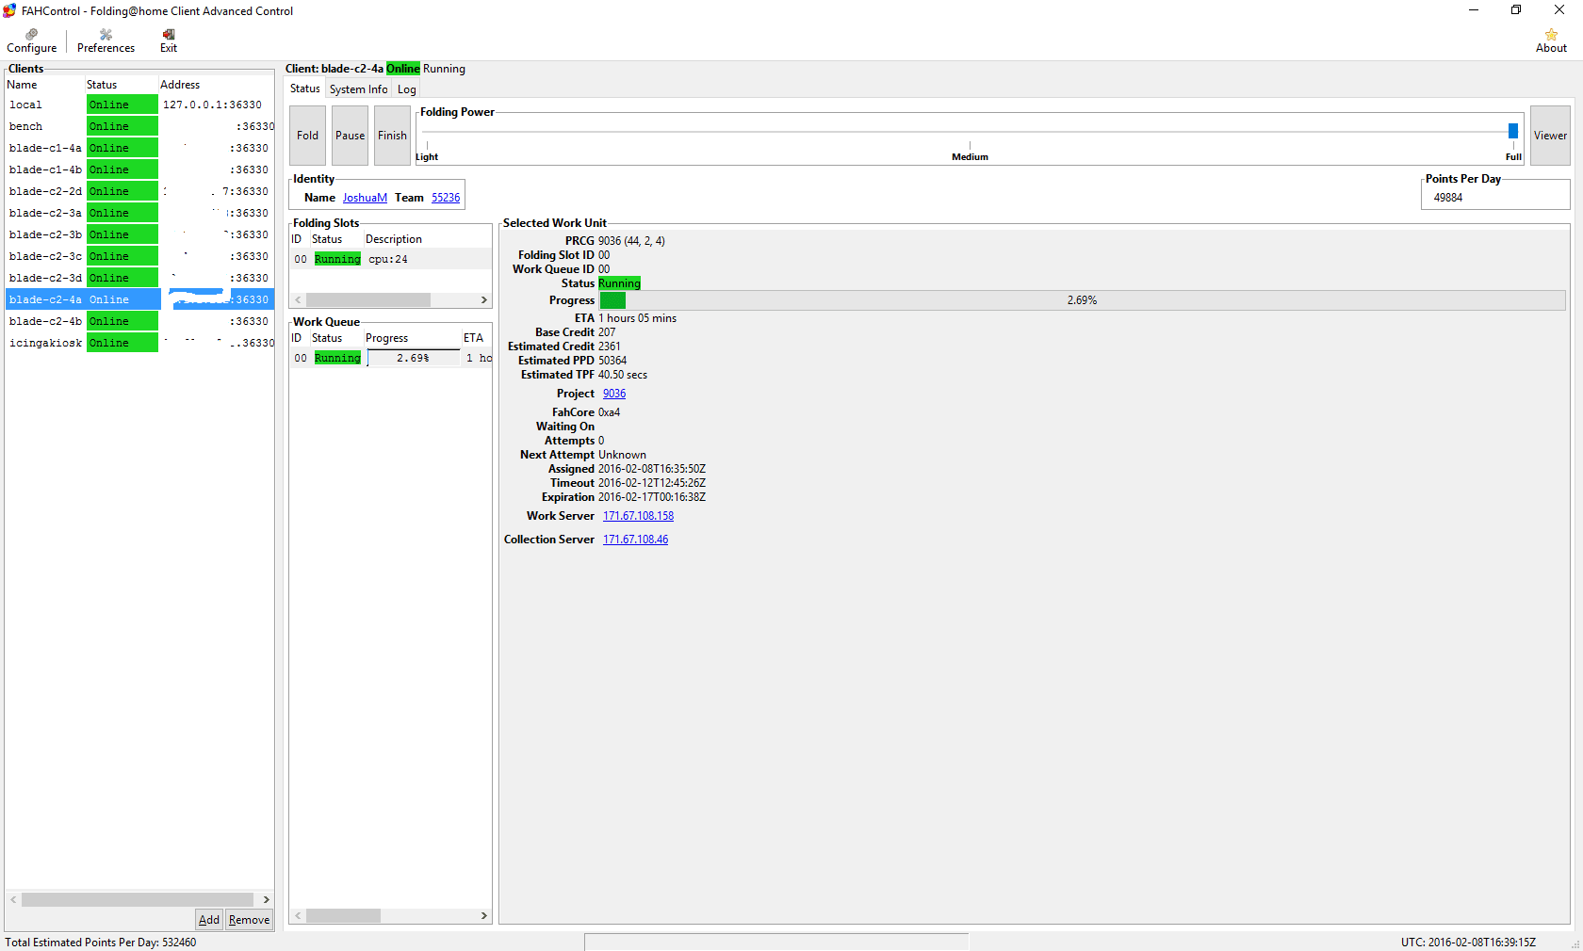Click the Finish button
The width and height of the screenshot is (1583, 951).
[x=392, y=136]
